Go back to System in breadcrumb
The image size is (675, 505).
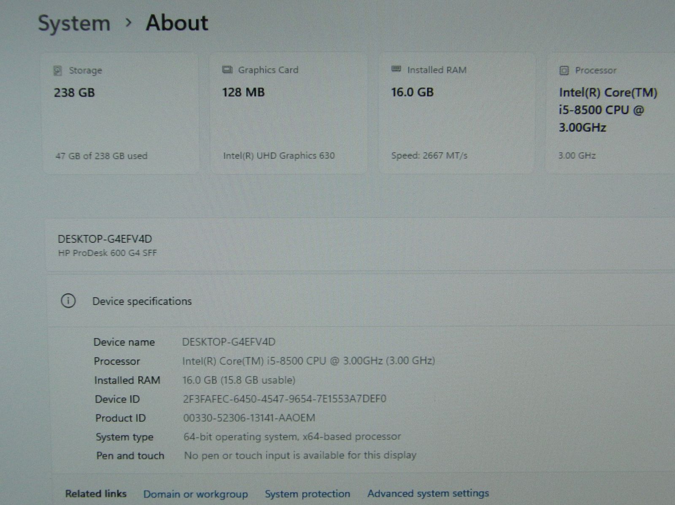[74, 23]
